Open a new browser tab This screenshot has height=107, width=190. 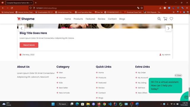[36, 3]
